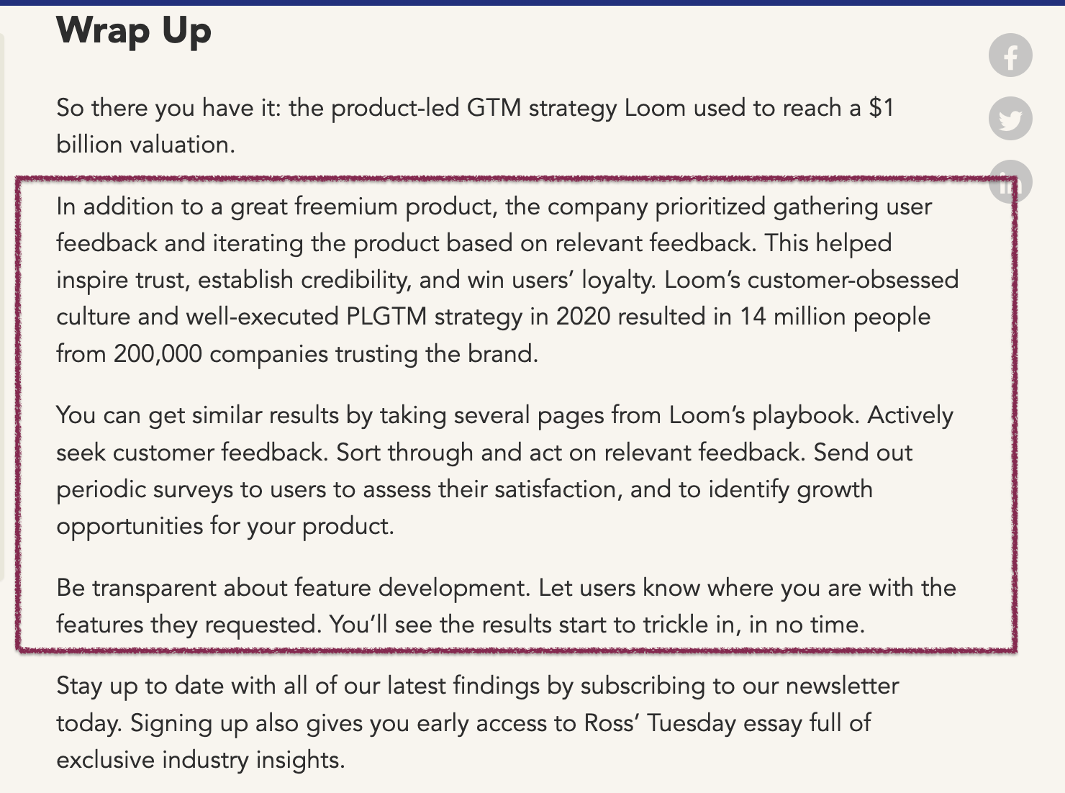Share the article on LinkedIn
This screenshot has height=793, width=1065.
(x=1010, y=181)
